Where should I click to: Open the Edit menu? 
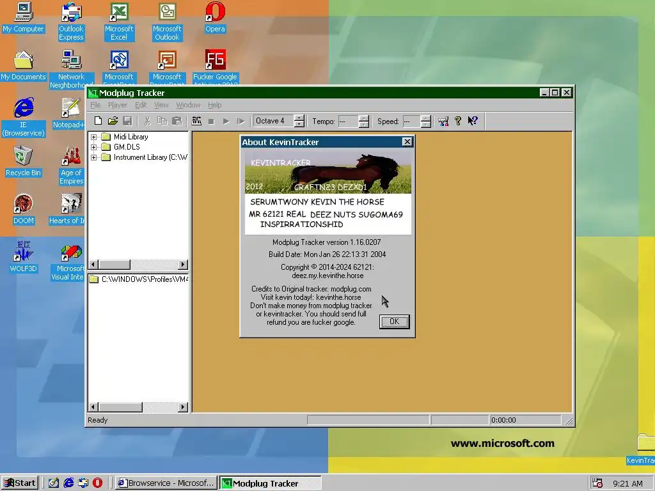[x=140, y=105]
